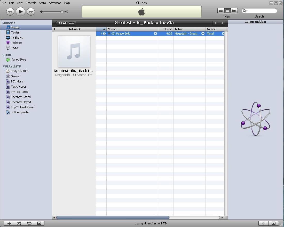Toggle repeat mode

point(29,223)
